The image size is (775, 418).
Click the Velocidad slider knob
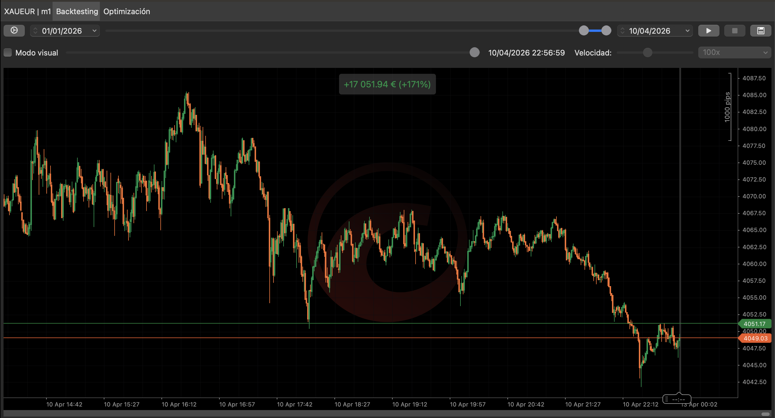[647, 53]
